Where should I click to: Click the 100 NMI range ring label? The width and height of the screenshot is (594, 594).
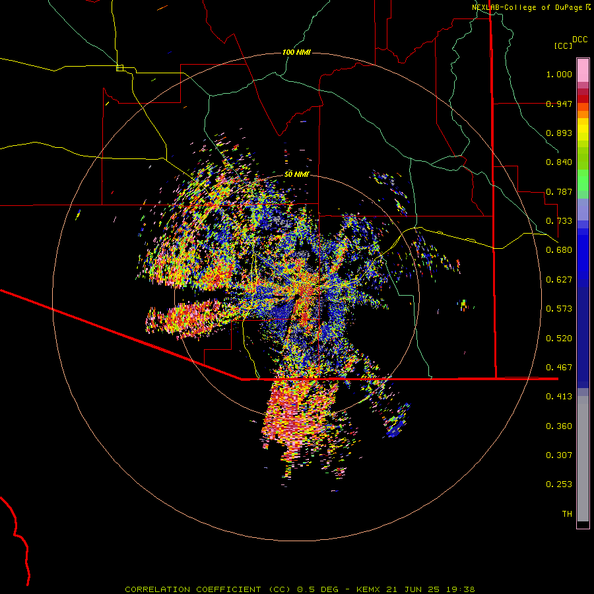pos(296,52)
